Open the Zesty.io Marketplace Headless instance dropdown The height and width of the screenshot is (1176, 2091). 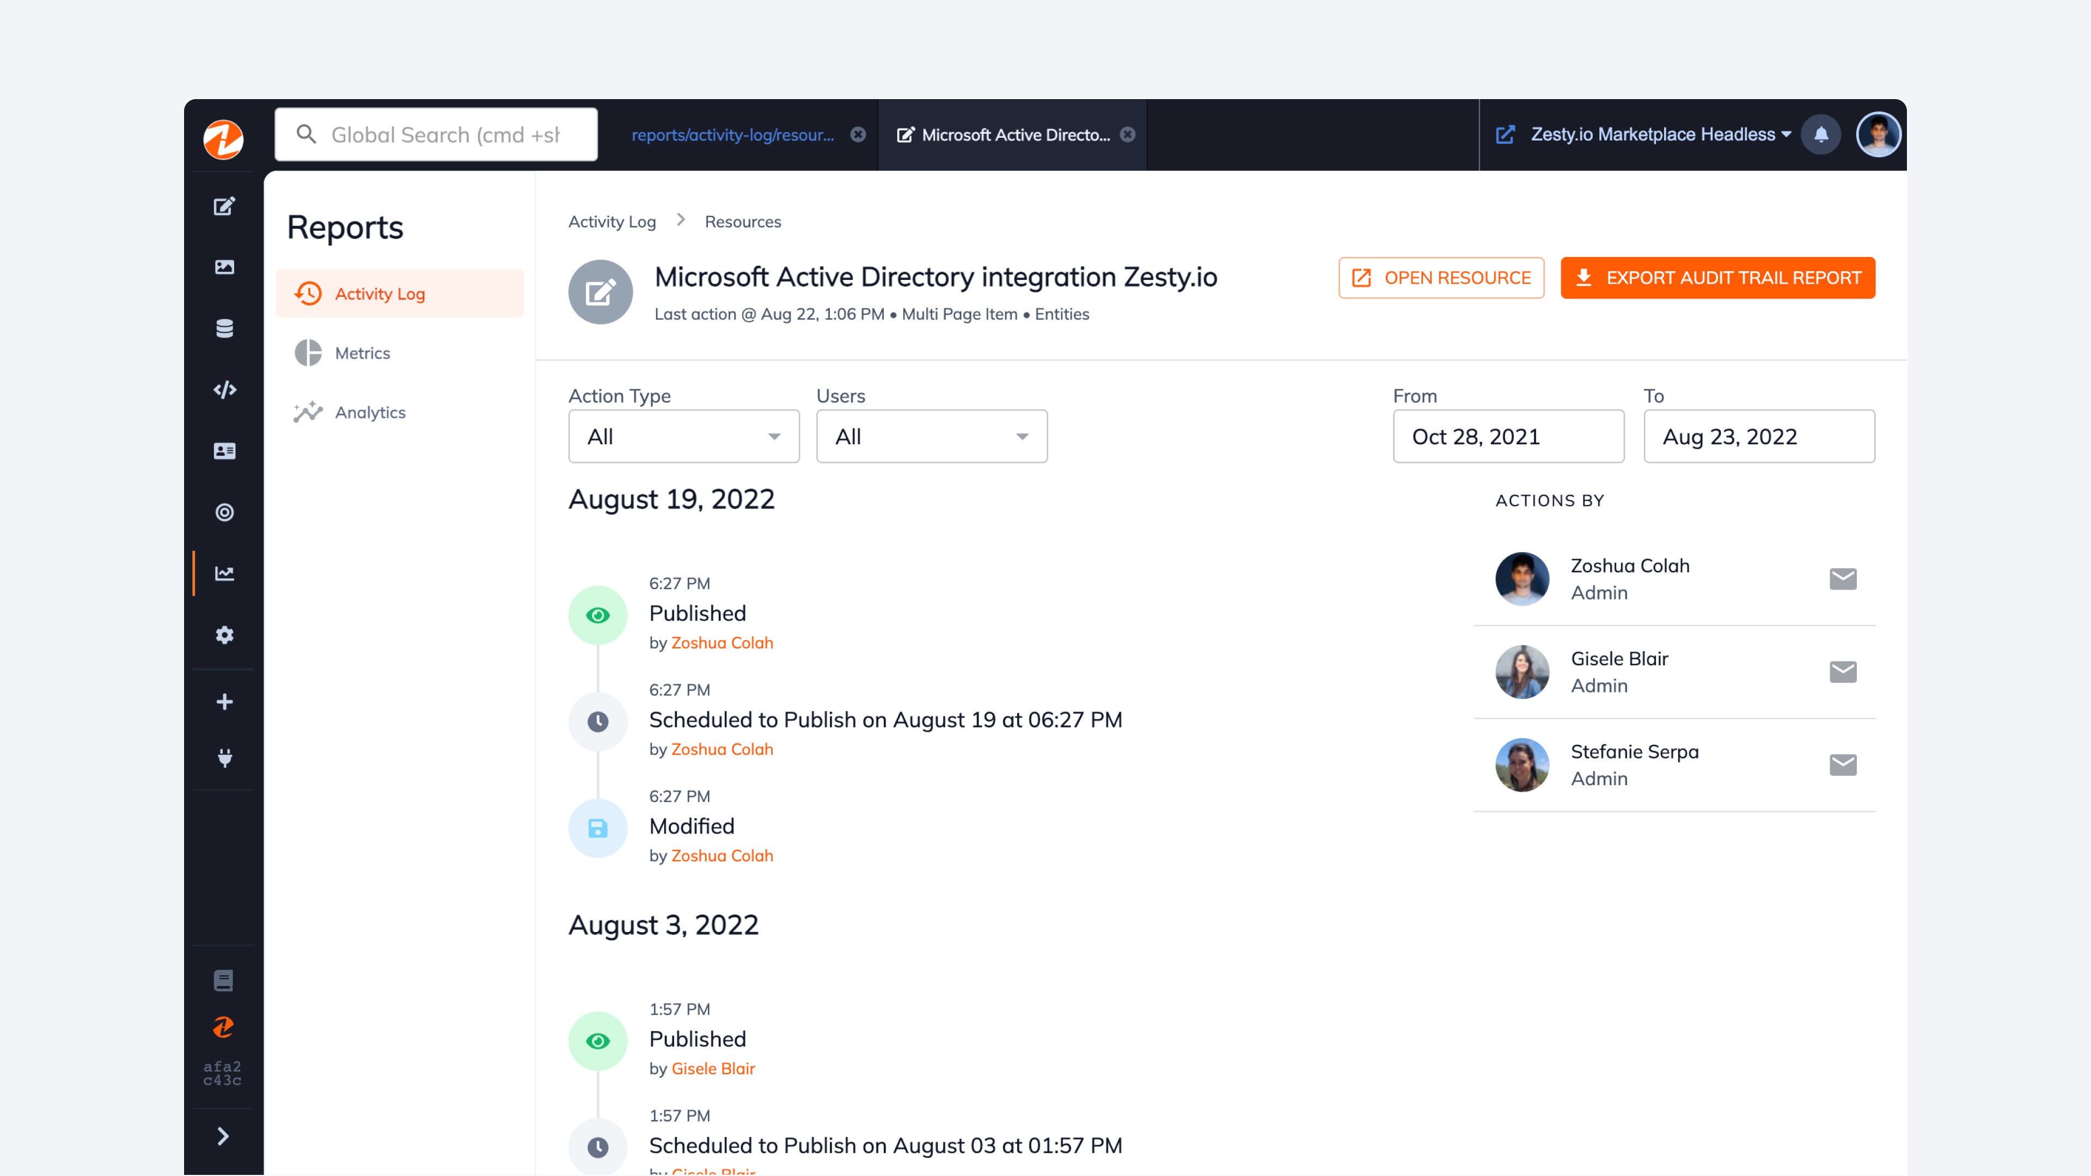click(x=1661, y=134)
